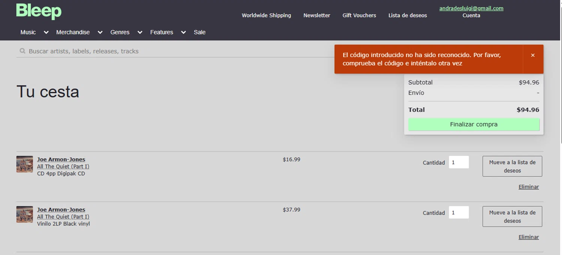
Task: Edit Cantidad field for the CD item
Action: [x=459, y=162]
